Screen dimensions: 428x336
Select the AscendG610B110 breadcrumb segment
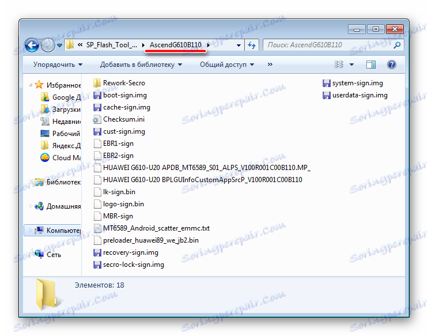(176, 45)
